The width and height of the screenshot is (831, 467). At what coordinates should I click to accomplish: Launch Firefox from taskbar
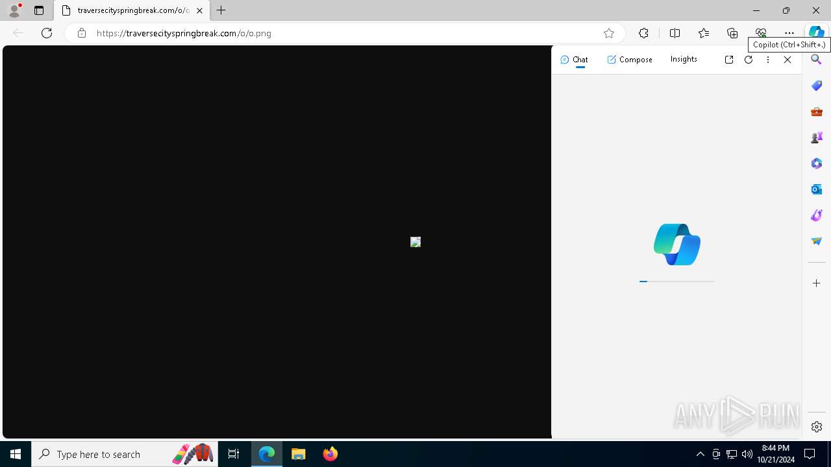coord(330,454)
